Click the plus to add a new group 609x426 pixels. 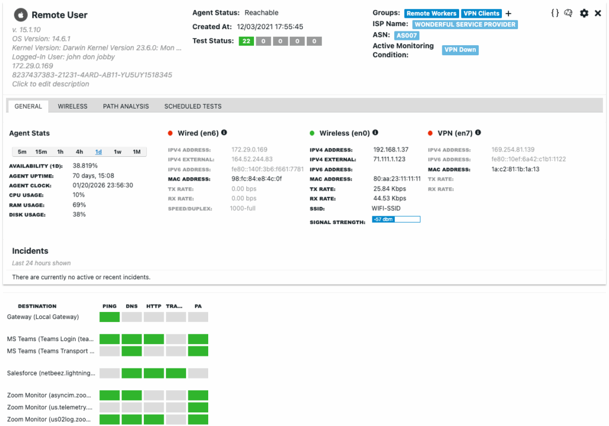tap(508, 13)
